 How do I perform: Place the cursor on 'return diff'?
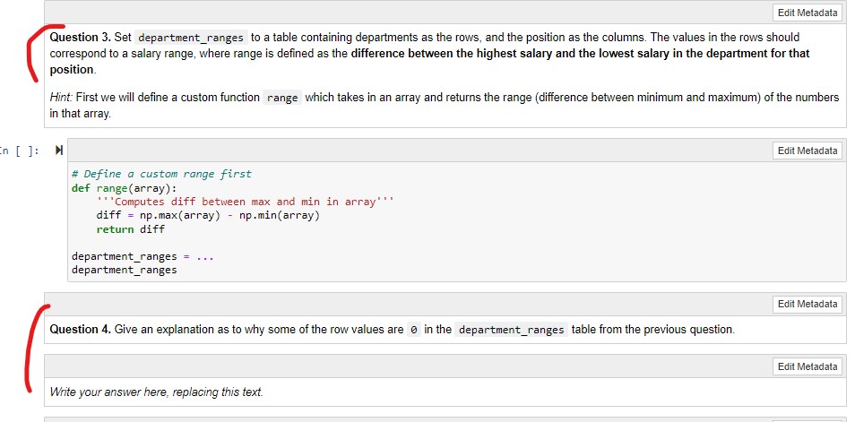coord(130,229)
